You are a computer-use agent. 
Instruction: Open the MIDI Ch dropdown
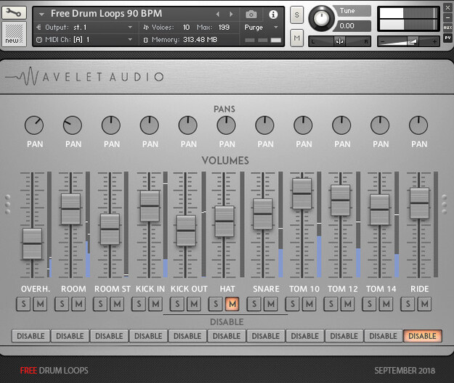130,39
